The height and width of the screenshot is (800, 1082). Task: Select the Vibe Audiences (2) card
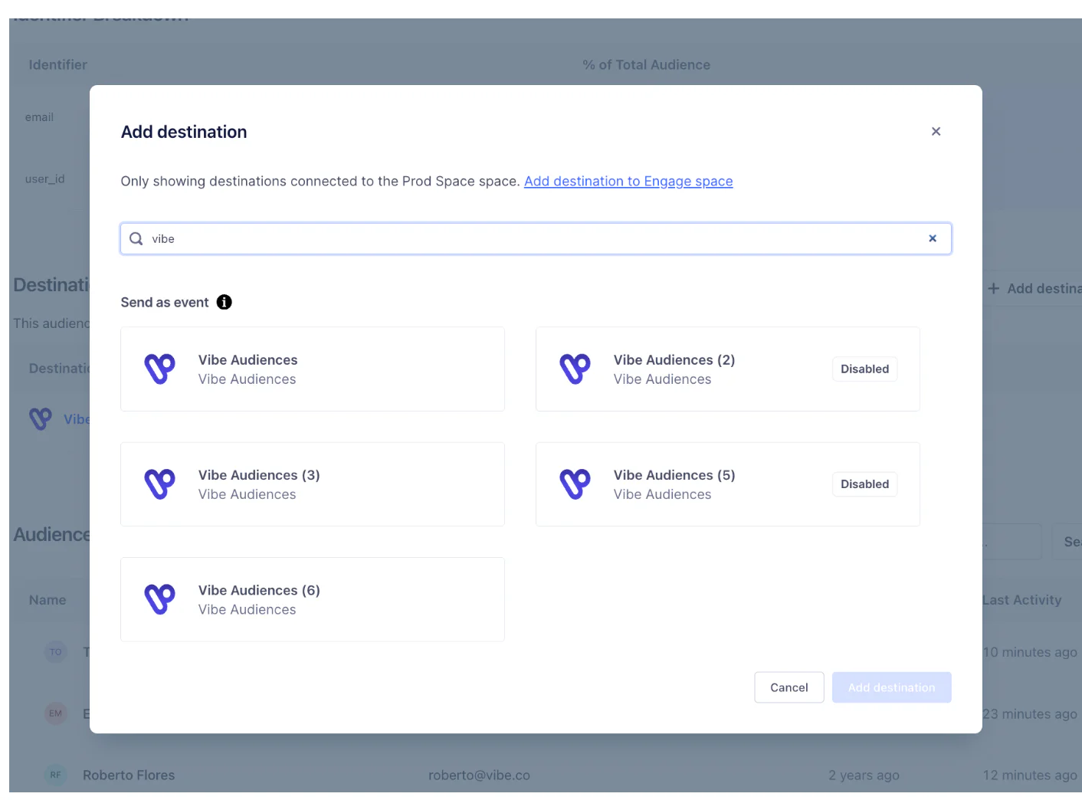pyautogui.click(x=728, y=369)
